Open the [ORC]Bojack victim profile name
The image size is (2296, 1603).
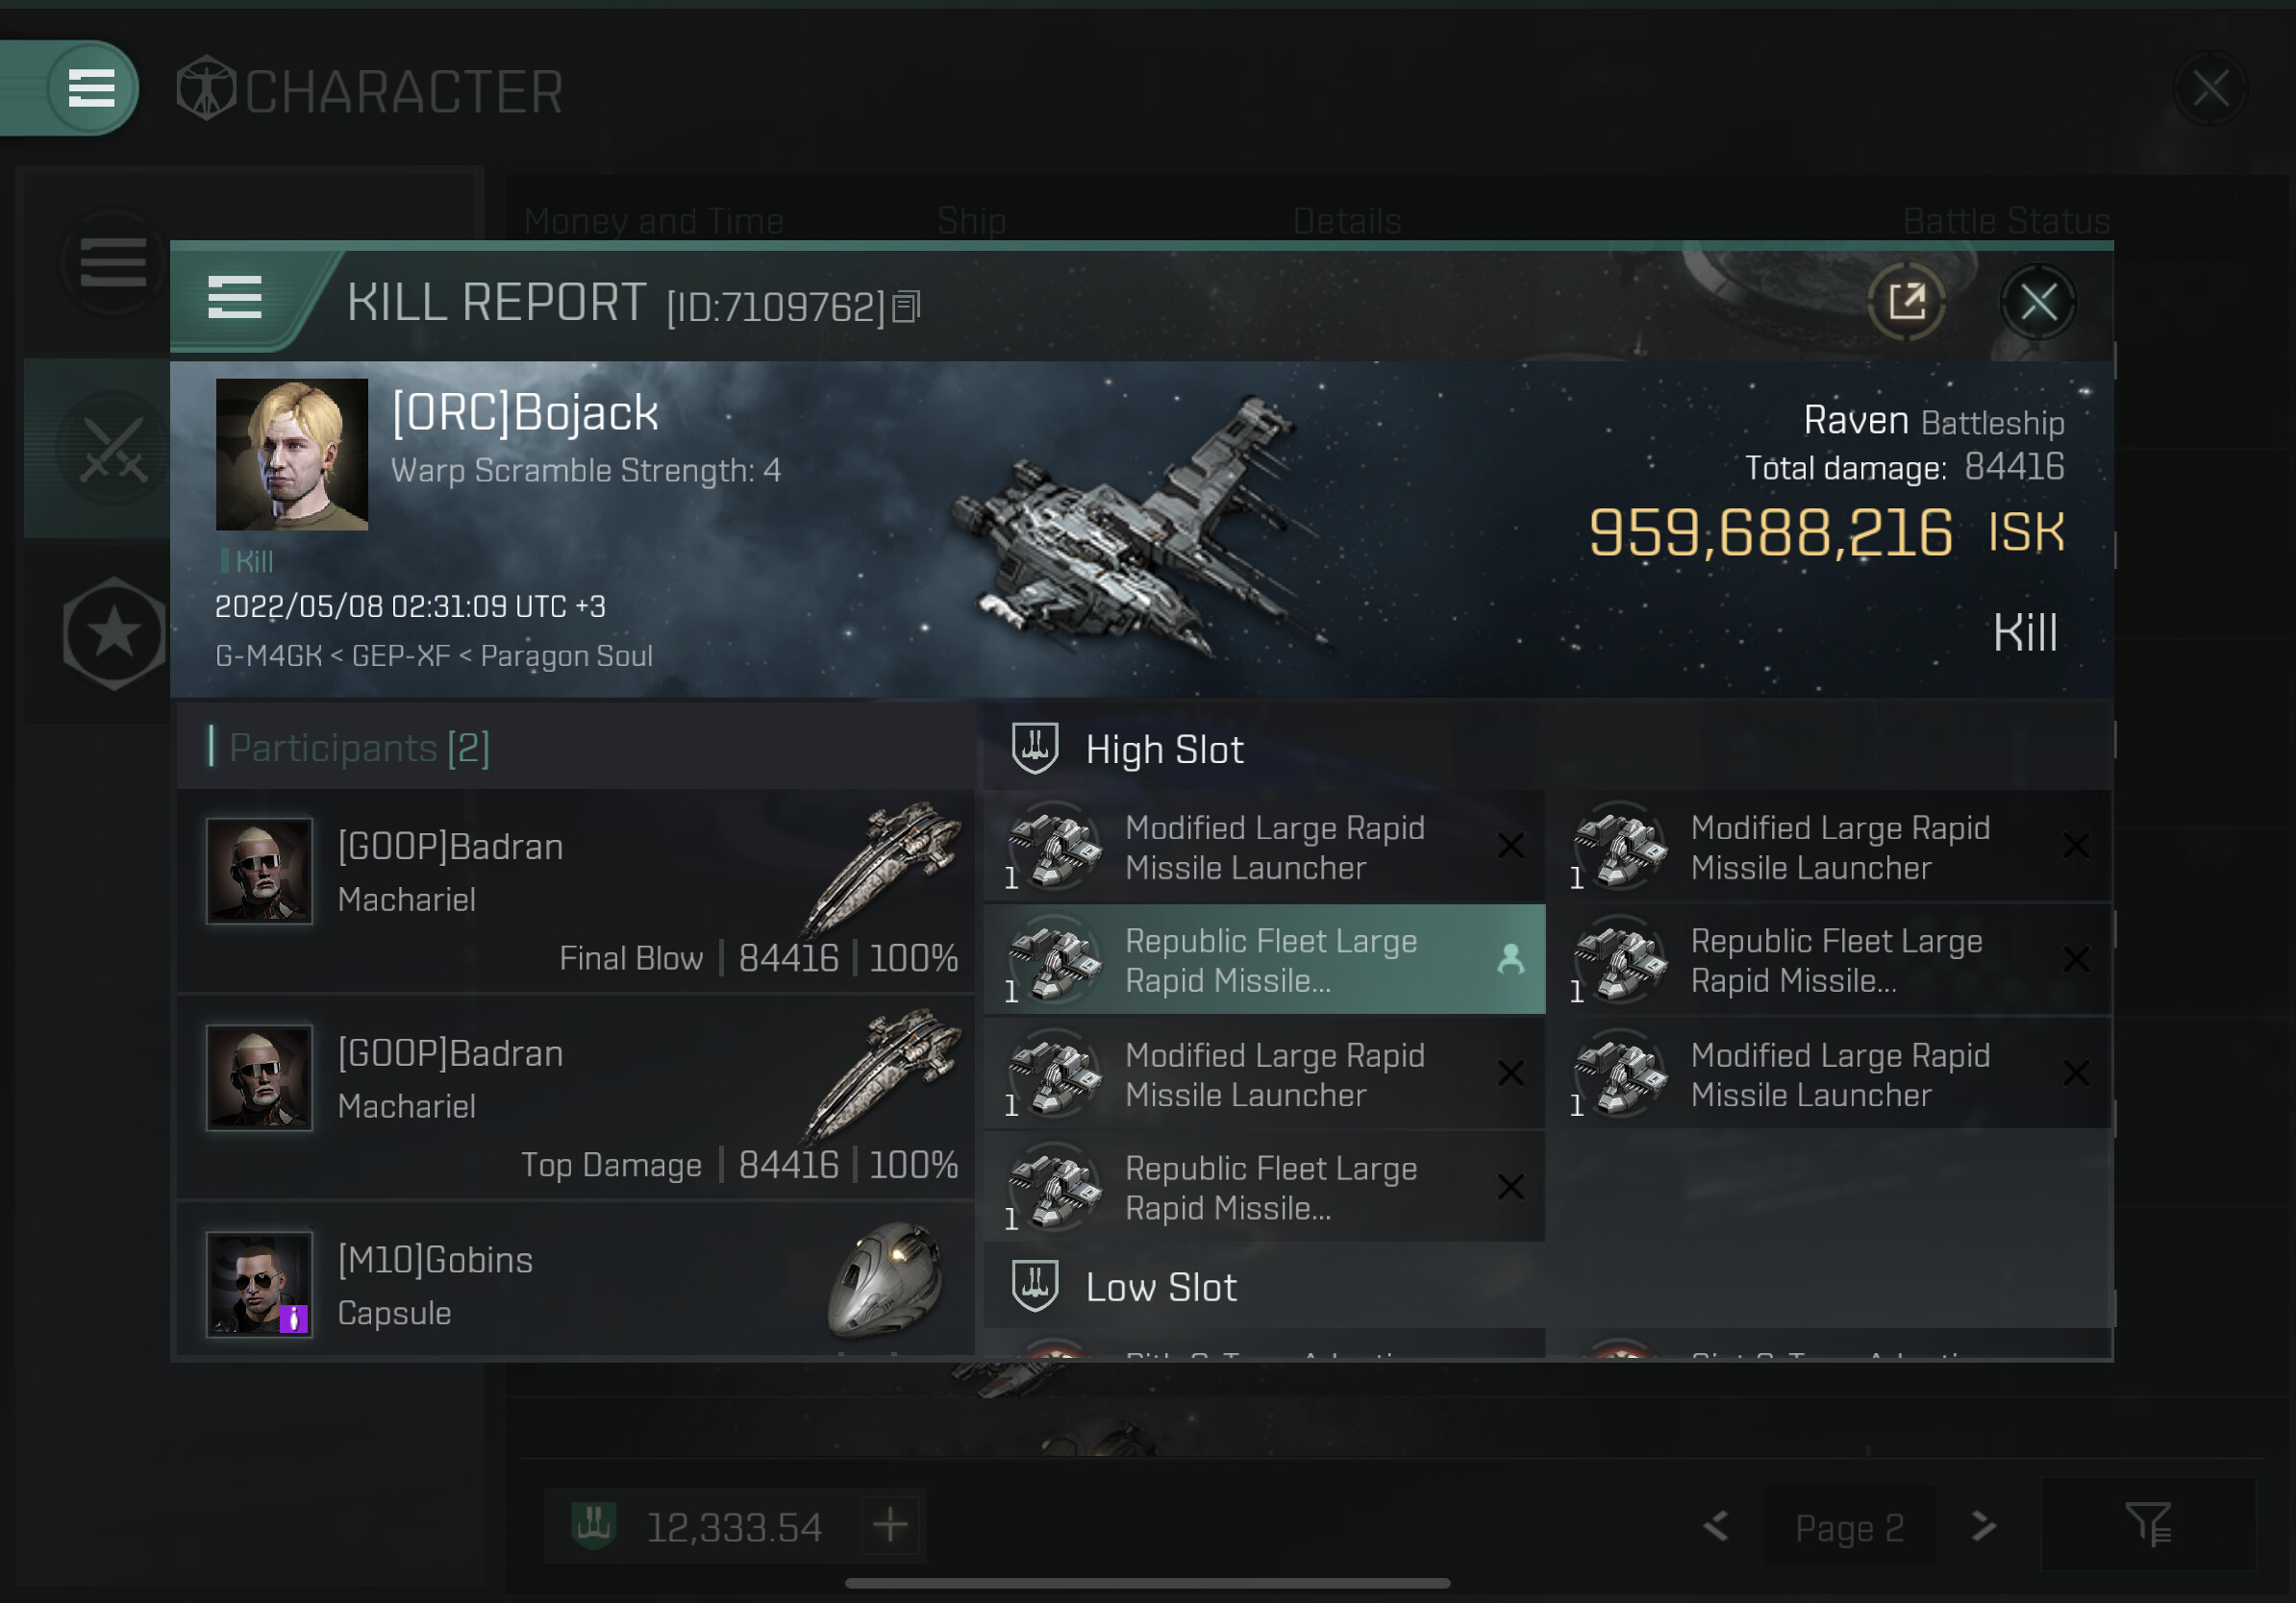click(525, 412)
